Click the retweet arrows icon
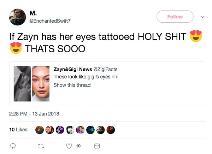This screenshot has width=212, height=154. click(x=41, y=146)
